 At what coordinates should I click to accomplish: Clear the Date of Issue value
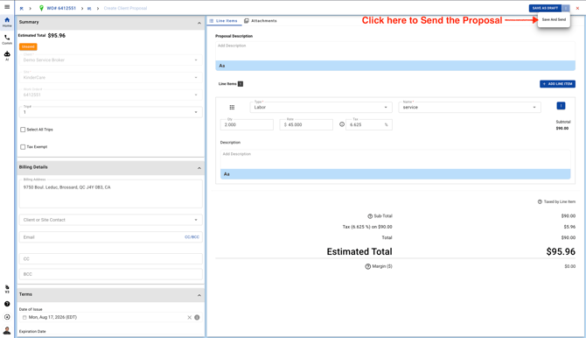189,317
